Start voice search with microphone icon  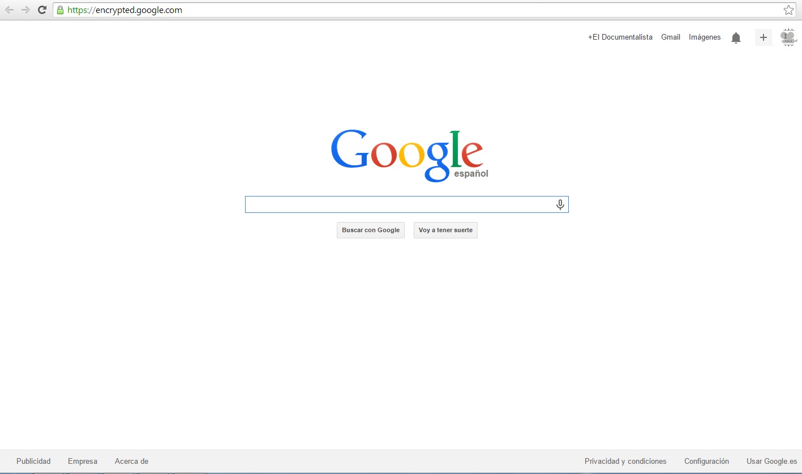(560, 205)
